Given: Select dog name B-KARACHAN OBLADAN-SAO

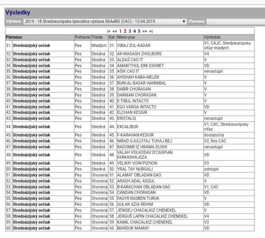Looking at the screenshot, I should 144,187.
